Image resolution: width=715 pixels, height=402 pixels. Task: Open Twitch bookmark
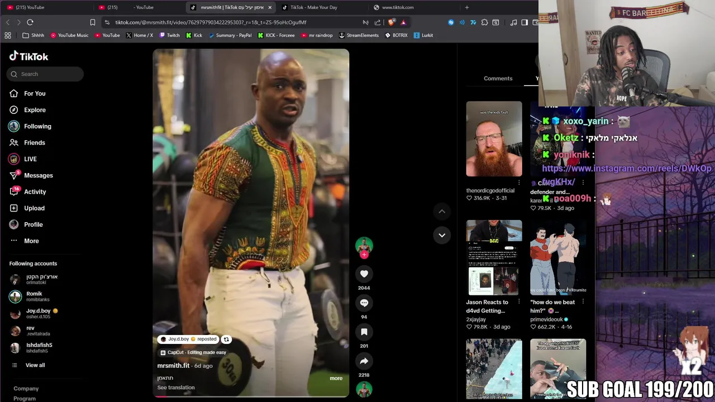[x=169, y=35]
